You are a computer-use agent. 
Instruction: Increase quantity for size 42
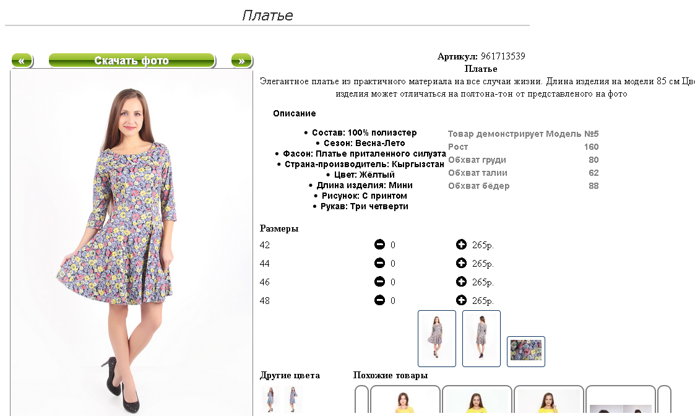click(461, 245)
